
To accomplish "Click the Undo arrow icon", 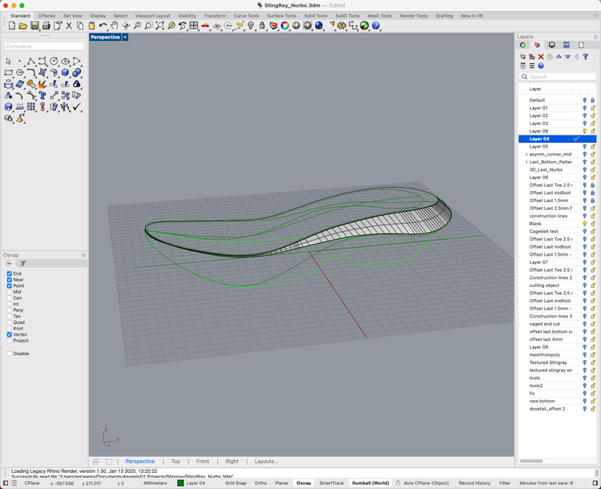I will (x=103, y=26).
